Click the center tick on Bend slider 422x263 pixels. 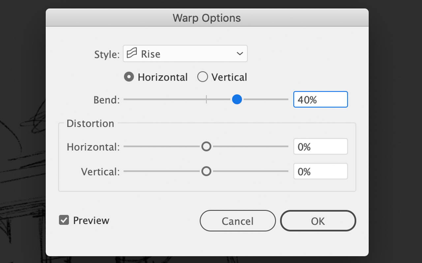pyautogui.click(x=206, y=99)
